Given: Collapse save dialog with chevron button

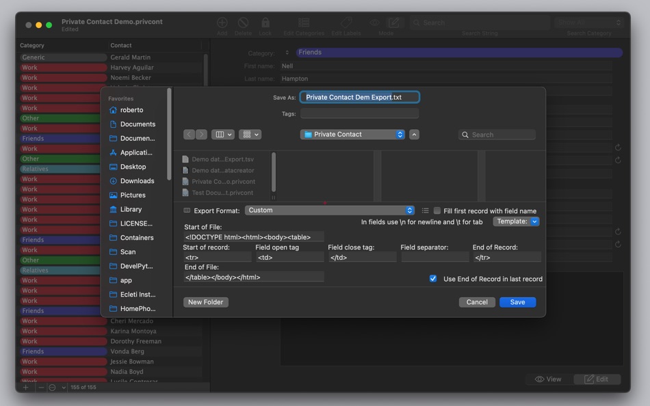Looking at the screenshot, I should pyautogui.click(x=414, y=134).
